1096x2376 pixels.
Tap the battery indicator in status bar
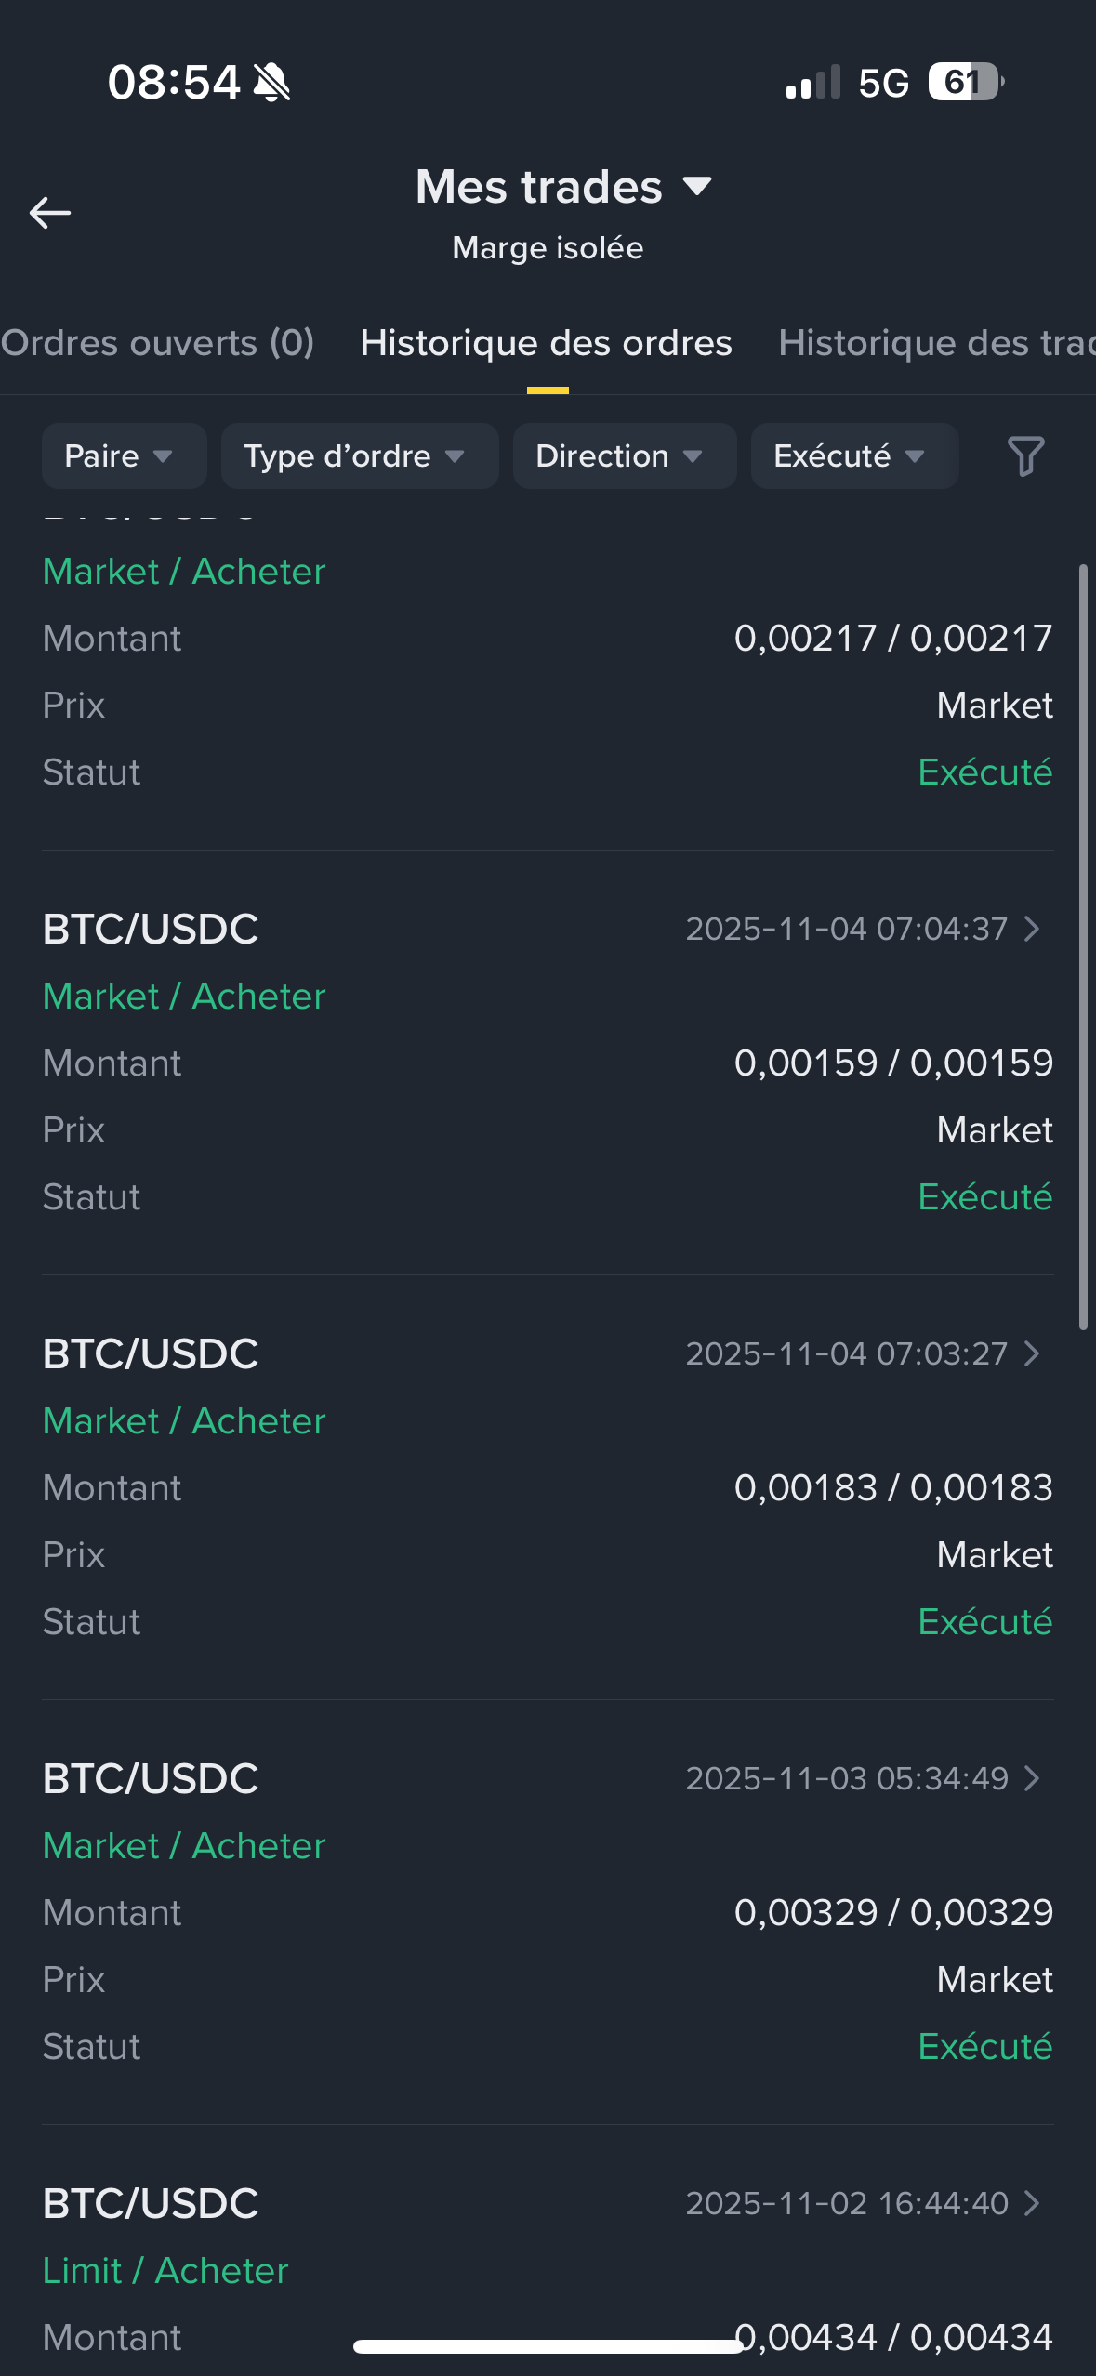tap(965, 82)
